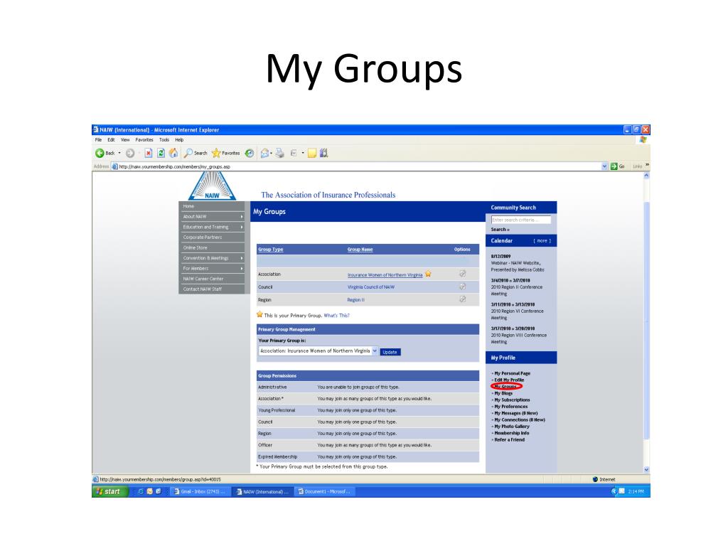
Task: Open the Back button history dropdown arrow
Action: coord(119,153)
